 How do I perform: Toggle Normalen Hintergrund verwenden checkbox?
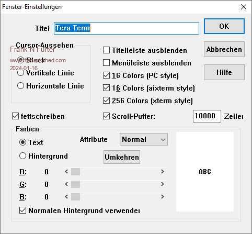[x=22, y=210]
